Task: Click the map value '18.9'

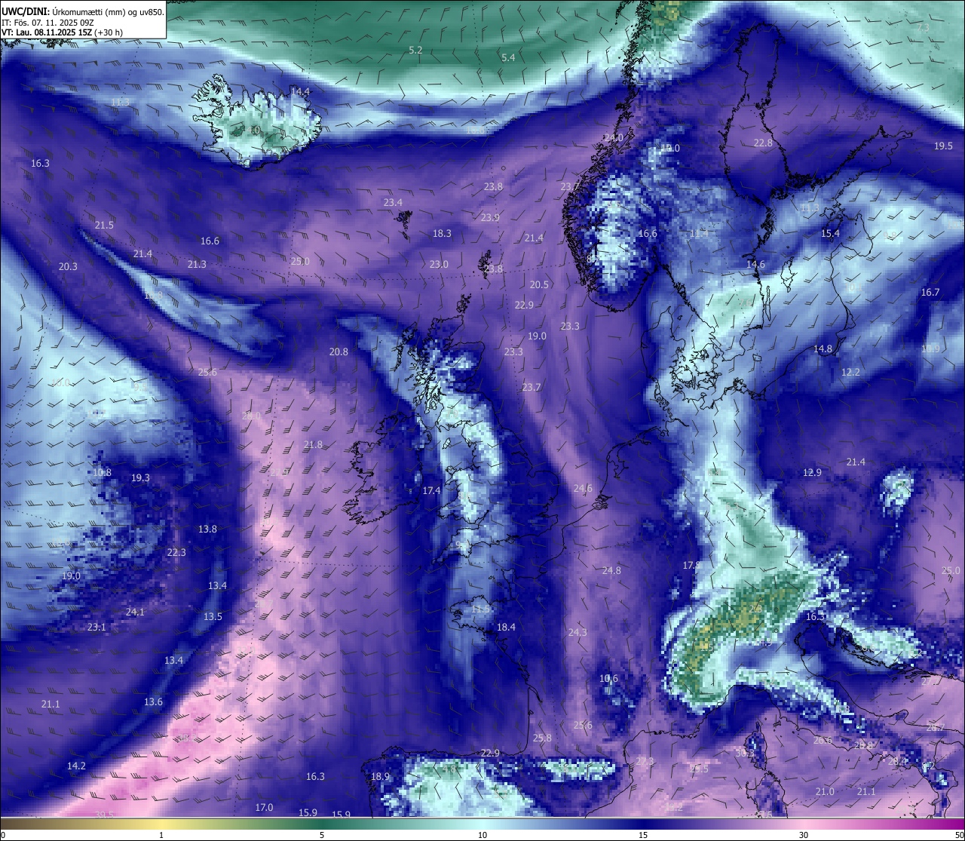Action: pyautogui.click(x=381, y=776)
